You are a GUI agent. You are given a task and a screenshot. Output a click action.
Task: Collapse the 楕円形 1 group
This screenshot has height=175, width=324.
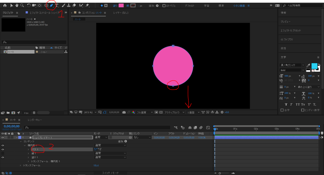25,145
